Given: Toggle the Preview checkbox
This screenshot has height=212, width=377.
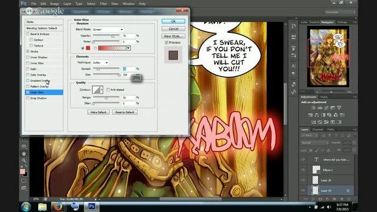Looking at the screenshot, I should click(167, 42).
